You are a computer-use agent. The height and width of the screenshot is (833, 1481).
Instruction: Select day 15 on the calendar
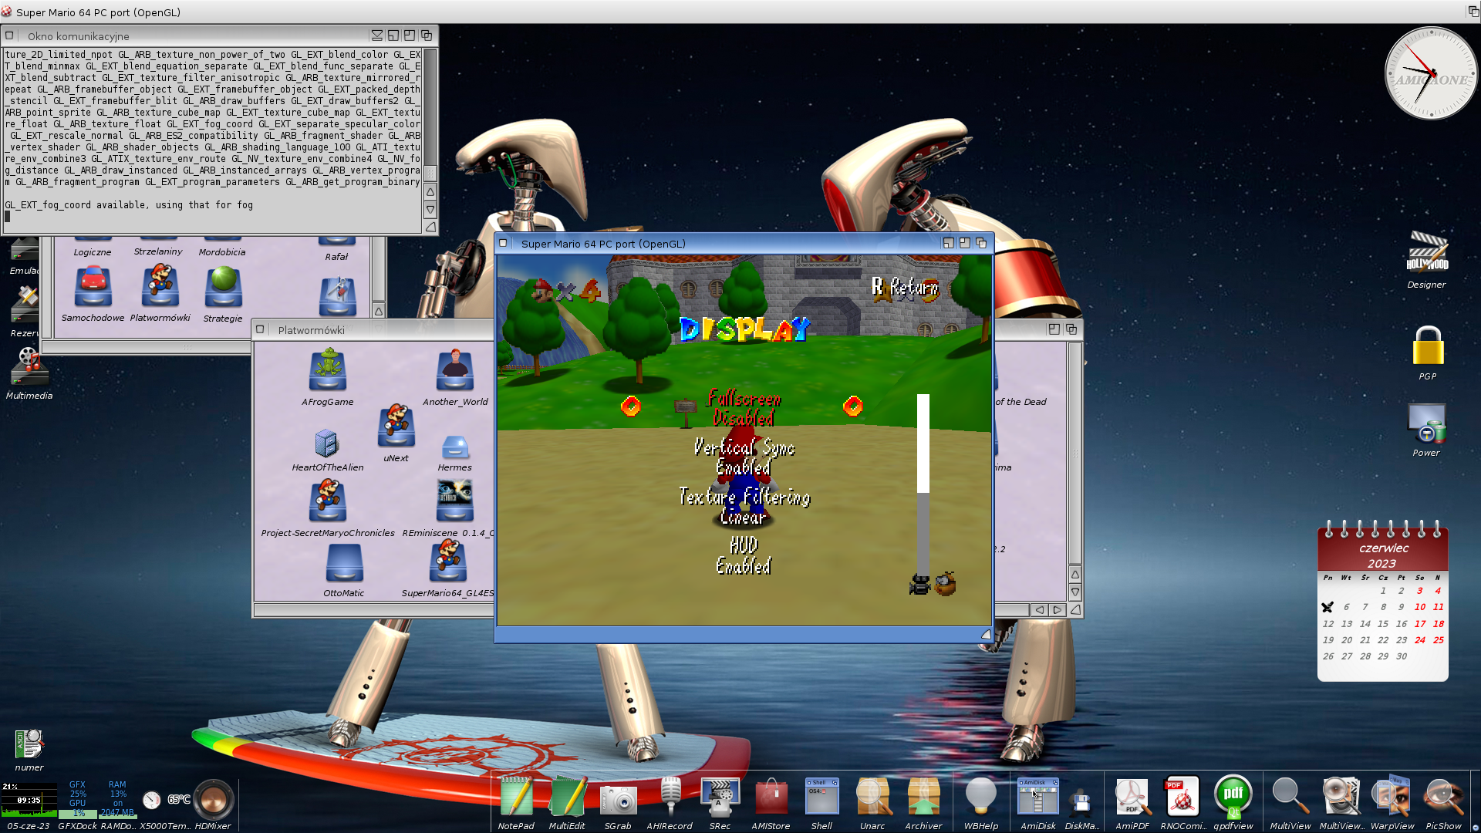1382,624
